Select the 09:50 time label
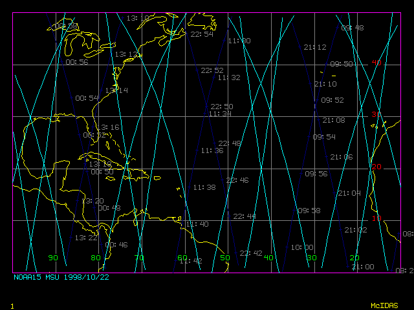414x310 pixels. point(342,64)
